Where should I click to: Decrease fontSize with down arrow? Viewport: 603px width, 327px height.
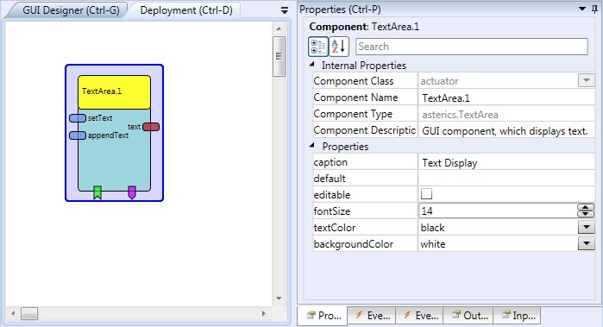point(586,214)
